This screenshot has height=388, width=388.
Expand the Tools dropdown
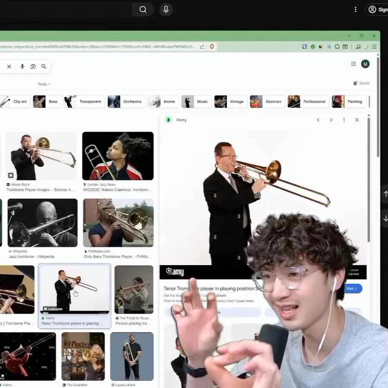click(x=44, y=84)
